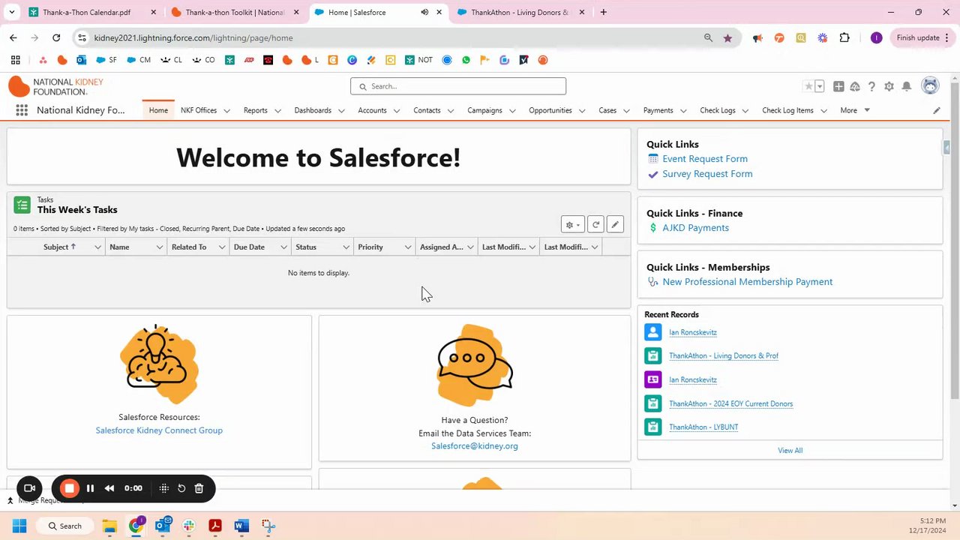Open Salesforce Kidney Connect Group link
The image size is (960, 540).
(x=159, y=430)
